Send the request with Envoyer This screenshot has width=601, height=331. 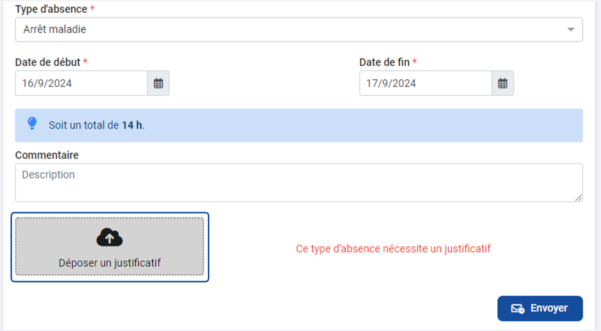540,308
